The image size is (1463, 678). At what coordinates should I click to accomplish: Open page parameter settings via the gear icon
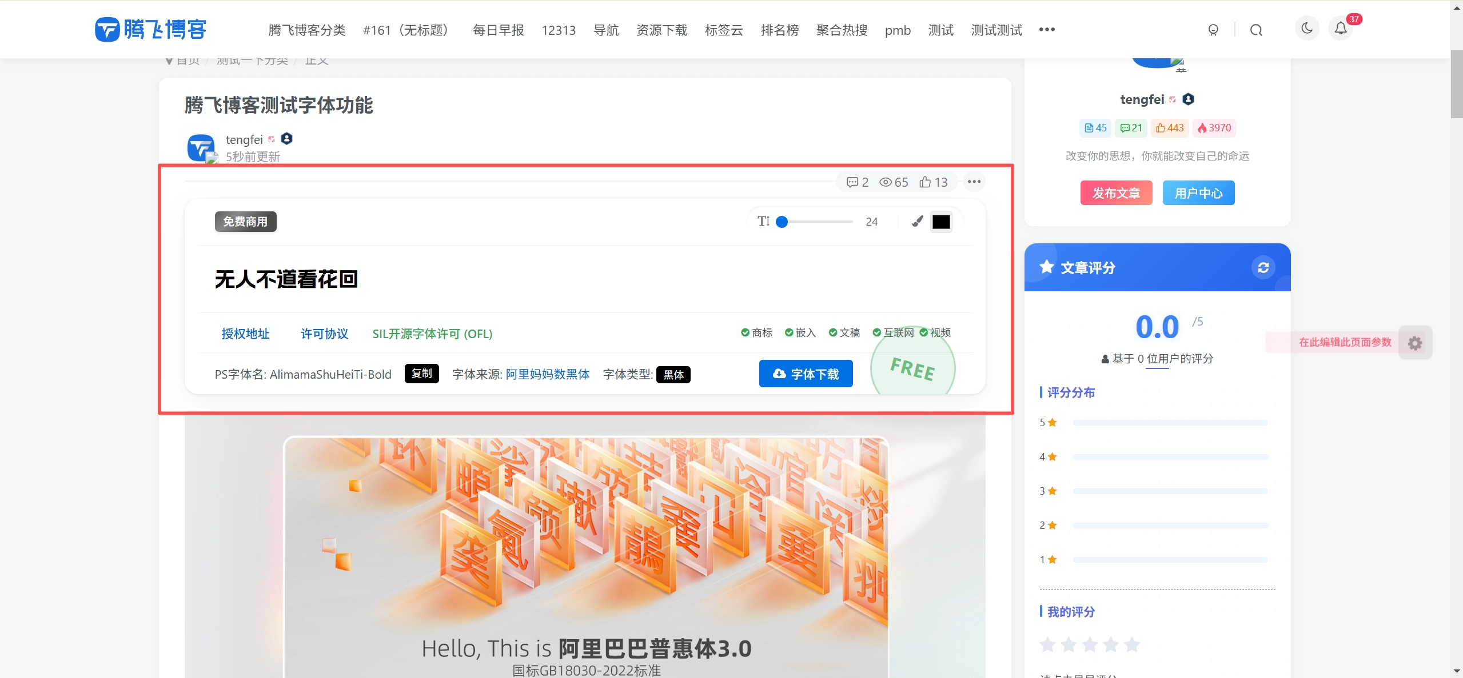pyautogui.click(x=1414, y=342)
